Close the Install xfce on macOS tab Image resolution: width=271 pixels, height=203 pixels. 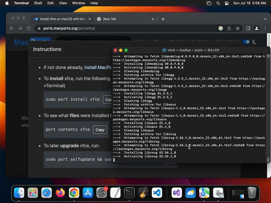89,19
